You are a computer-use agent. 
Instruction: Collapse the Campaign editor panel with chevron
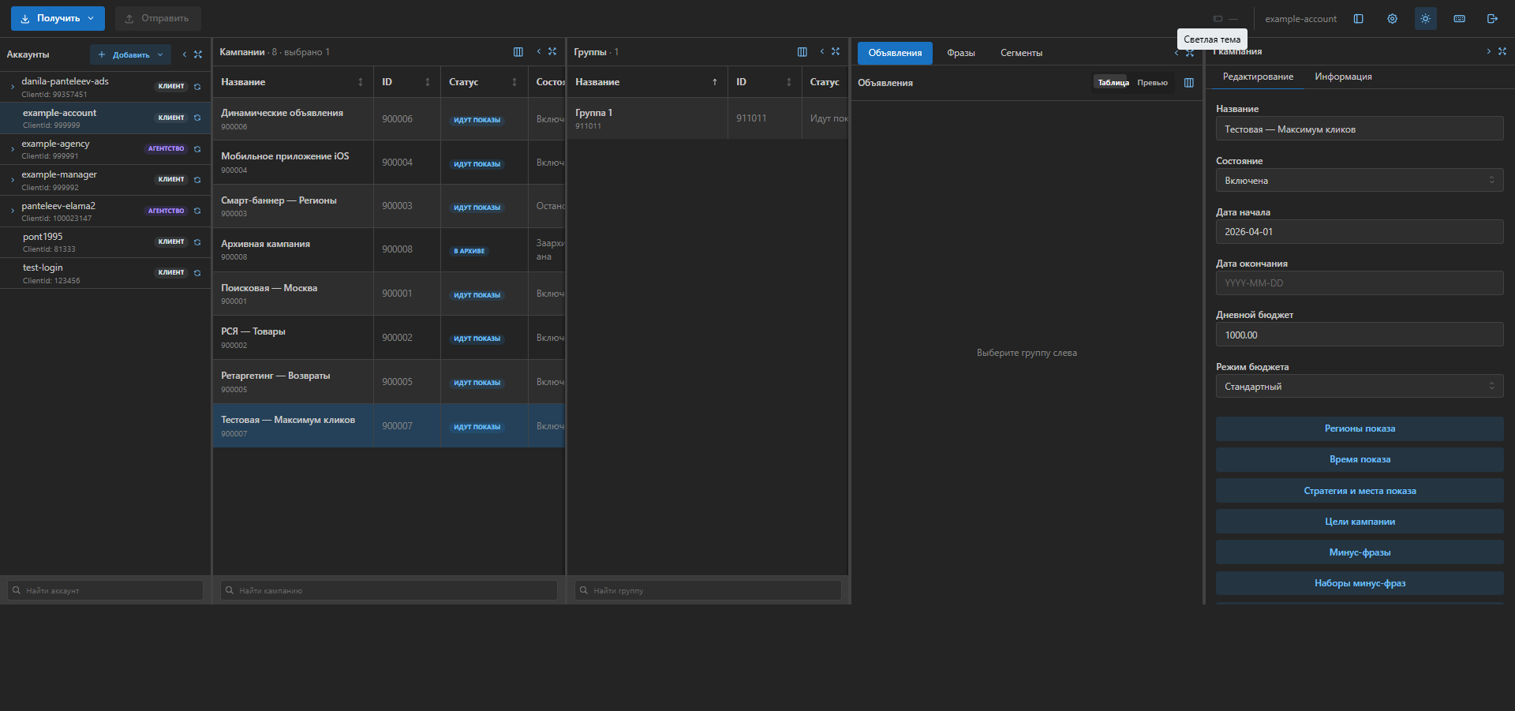(1489, 51)
